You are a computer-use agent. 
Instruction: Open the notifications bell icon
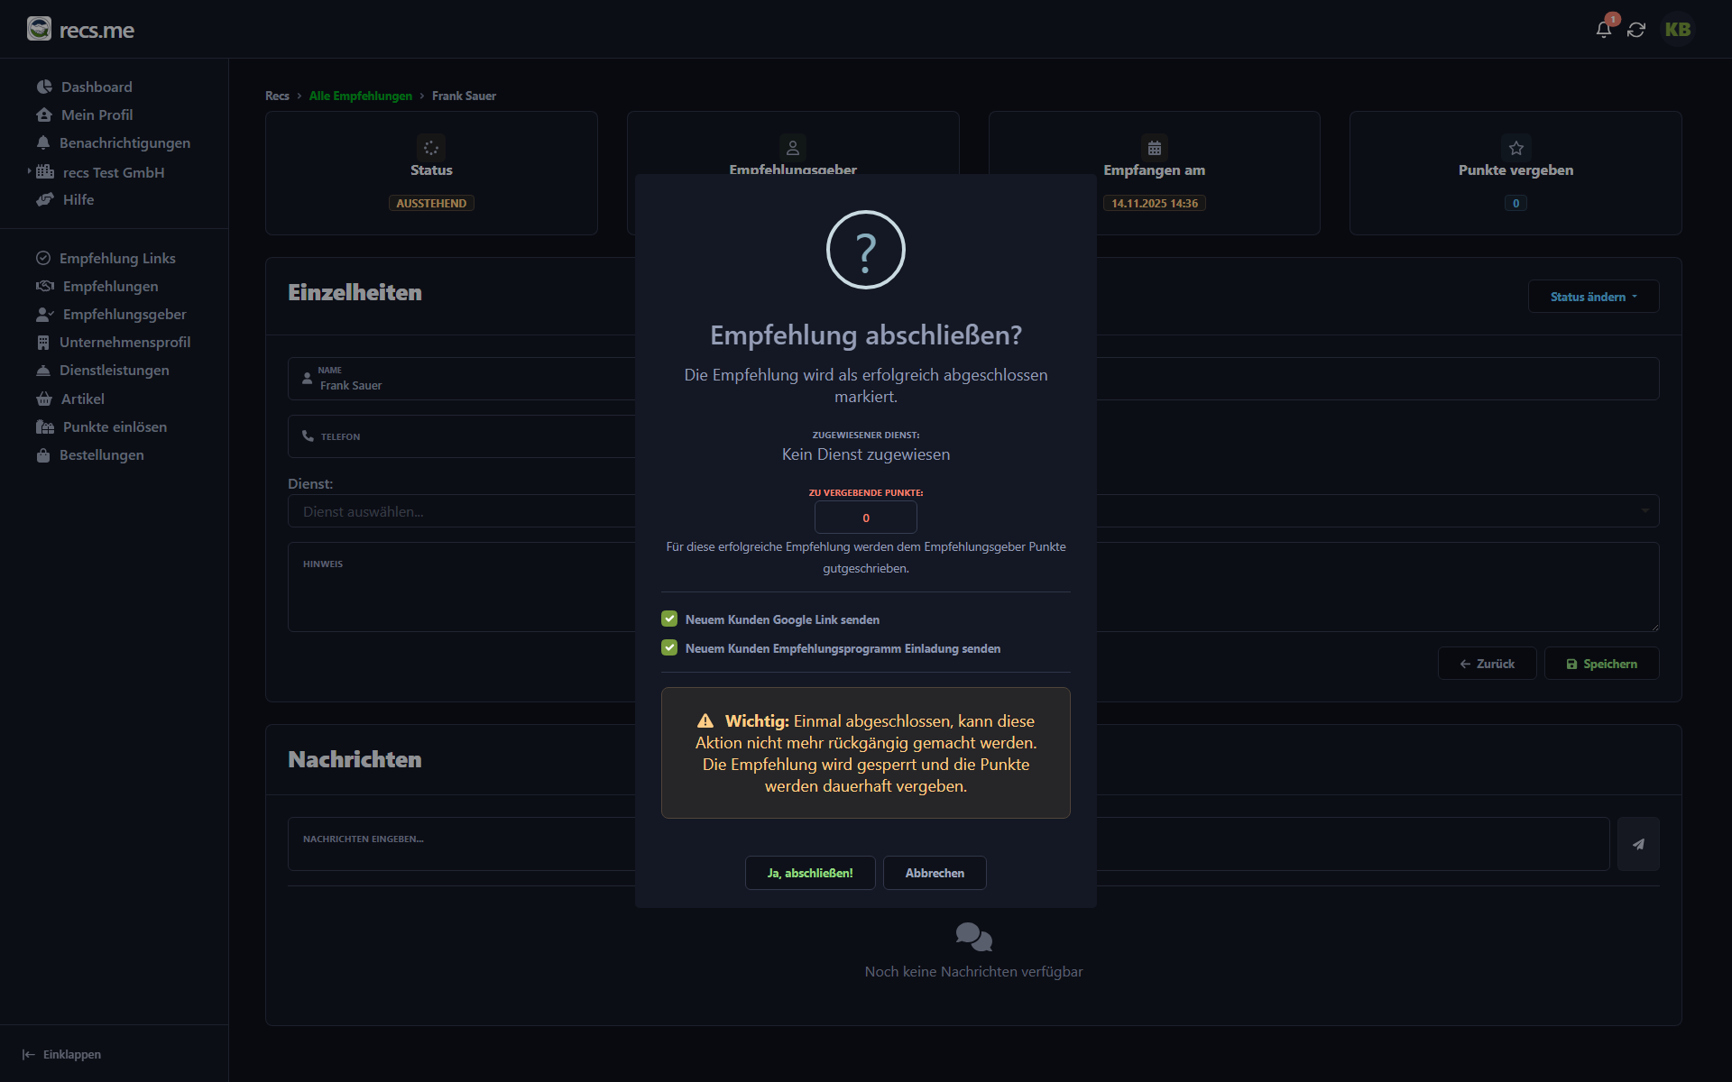click(x=1603, y=30)
